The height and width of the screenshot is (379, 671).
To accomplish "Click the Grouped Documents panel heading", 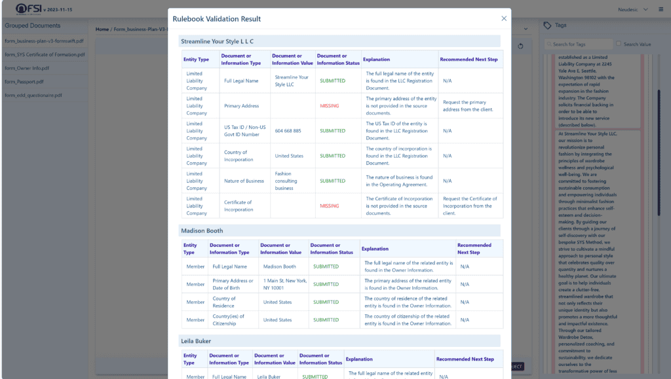I will pyautogui.click(x=33, y=26).
